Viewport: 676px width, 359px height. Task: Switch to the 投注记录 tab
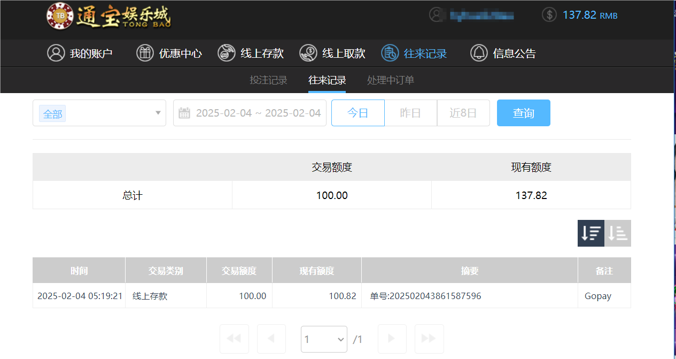pyautogui.click(x=269, y=80)
